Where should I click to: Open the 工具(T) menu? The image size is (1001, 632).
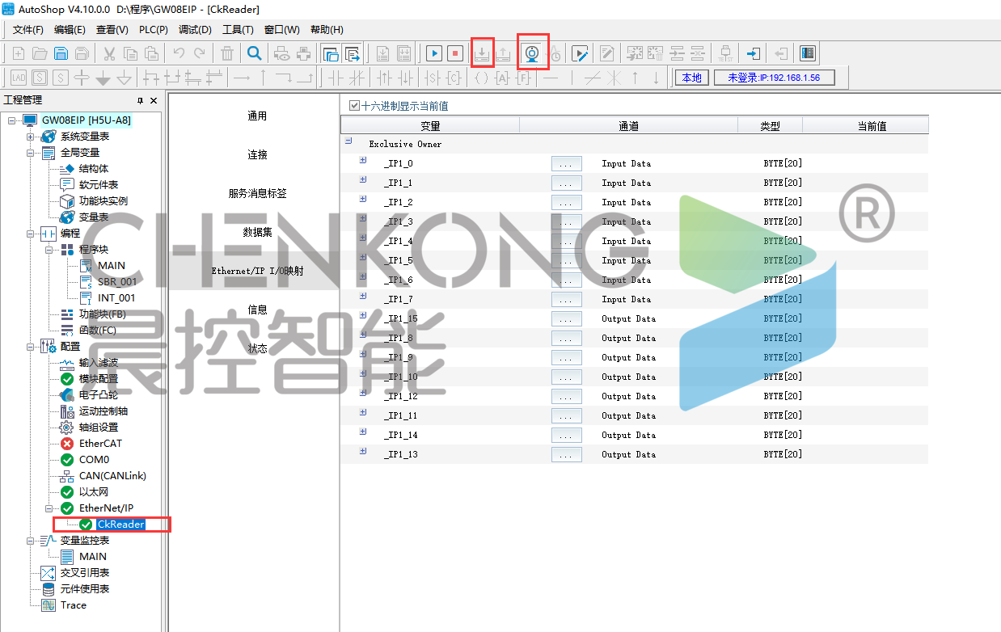(x=238, y=30)
